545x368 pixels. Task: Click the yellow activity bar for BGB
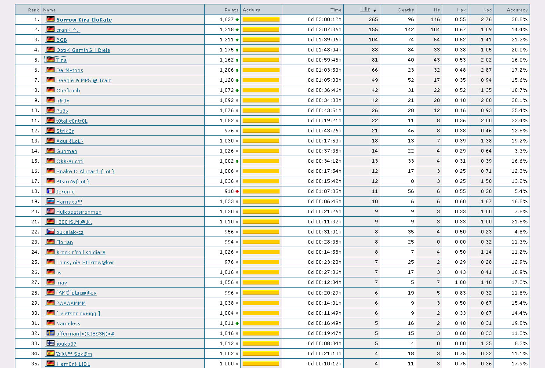click(x=261, y=40)
